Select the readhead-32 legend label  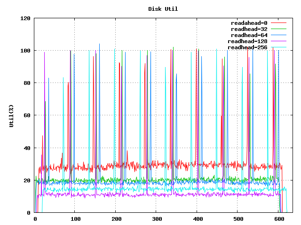point(249,29)
